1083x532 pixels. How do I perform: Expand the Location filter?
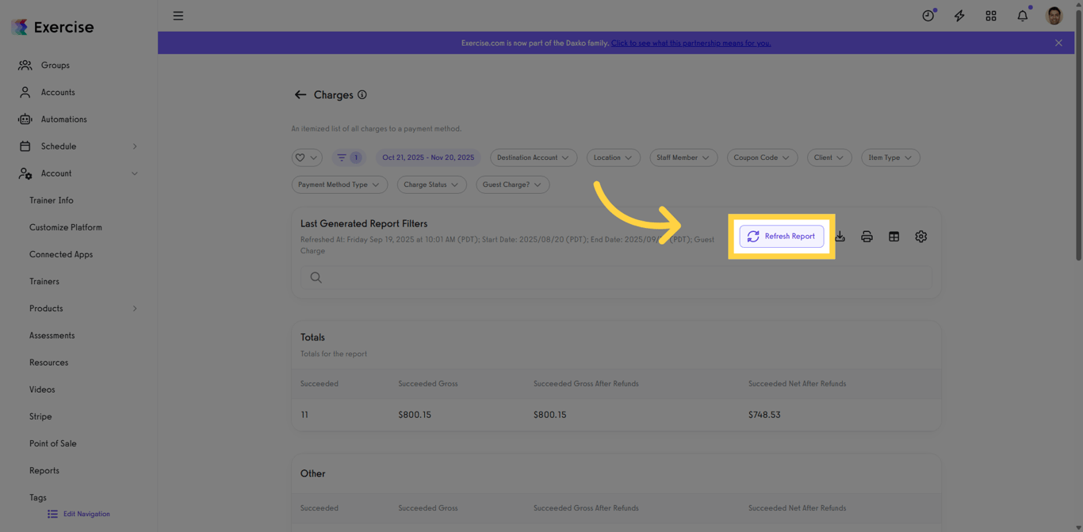point(613,158)
